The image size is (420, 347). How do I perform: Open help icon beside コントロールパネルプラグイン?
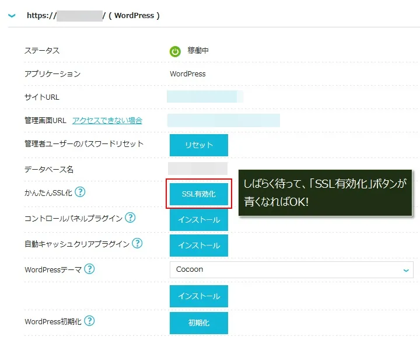click(x=130, y=218)
